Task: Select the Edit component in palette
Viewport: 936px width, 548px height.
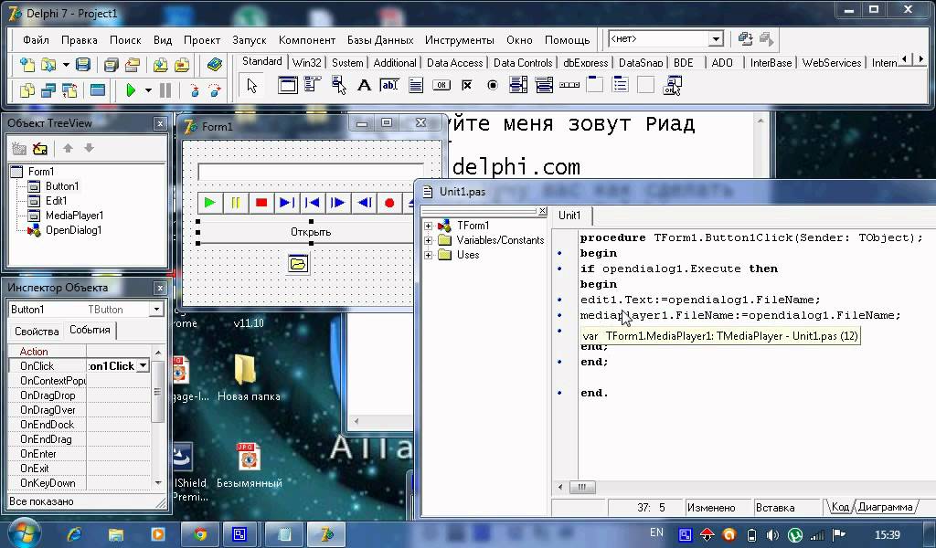Action: tap(389, 85)
